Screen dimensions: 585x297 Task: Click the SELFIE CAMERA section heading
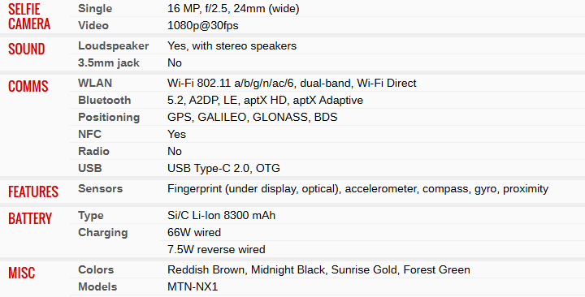click(29, 16)
